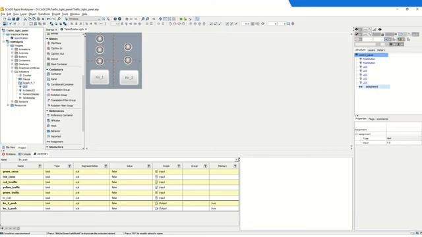Click the Cut scissors toolbar icon
422x237 pixels.
tap(25, 19)
